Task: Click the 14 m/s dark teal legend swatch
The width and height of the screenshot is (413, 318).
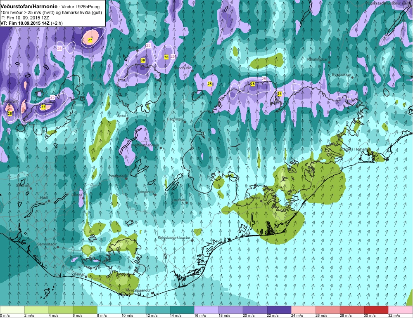Action: tap(182, 310)
